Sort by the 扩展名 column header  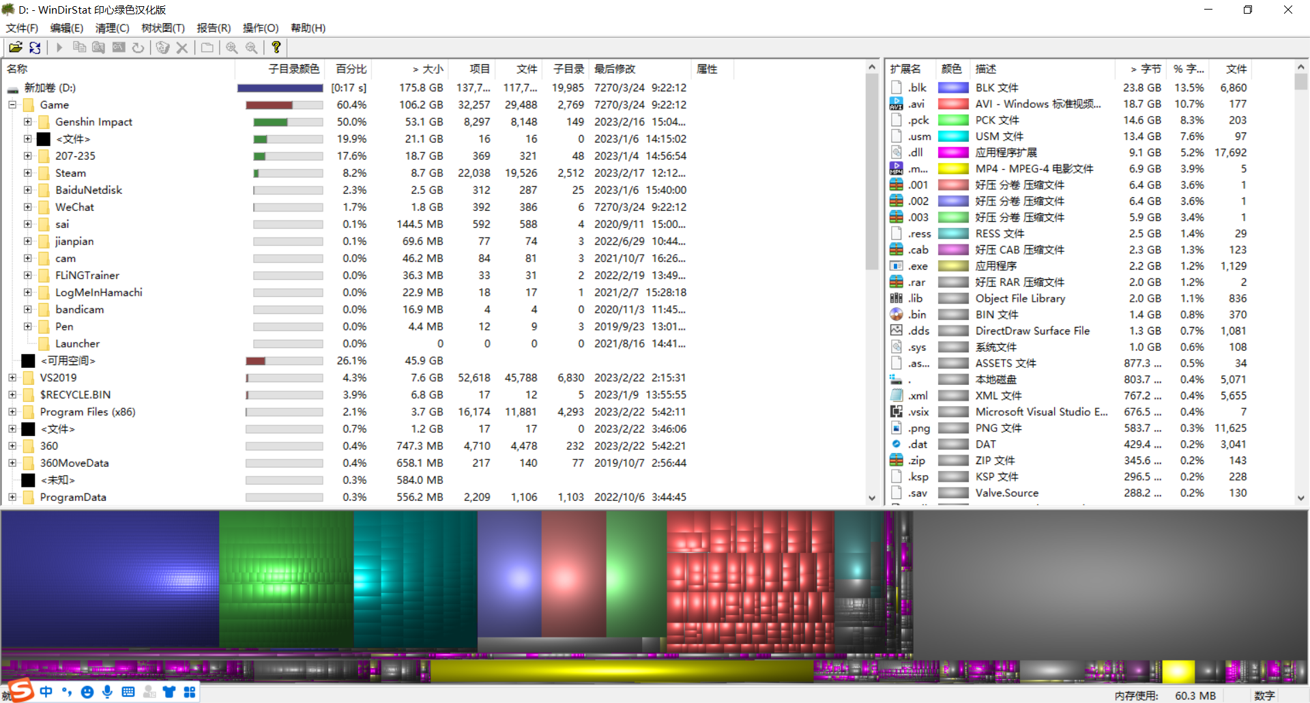(910, 69)
